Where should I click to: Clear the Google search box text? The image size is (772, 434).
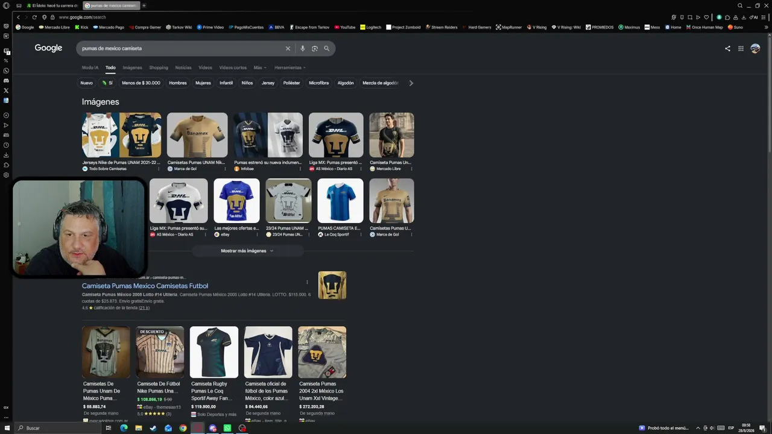(x=288, y=48)
